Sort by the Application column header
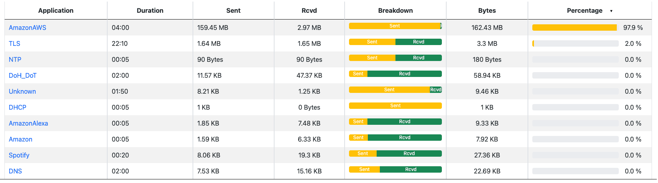The image size is (658, 183). click(x=56, y=10)
